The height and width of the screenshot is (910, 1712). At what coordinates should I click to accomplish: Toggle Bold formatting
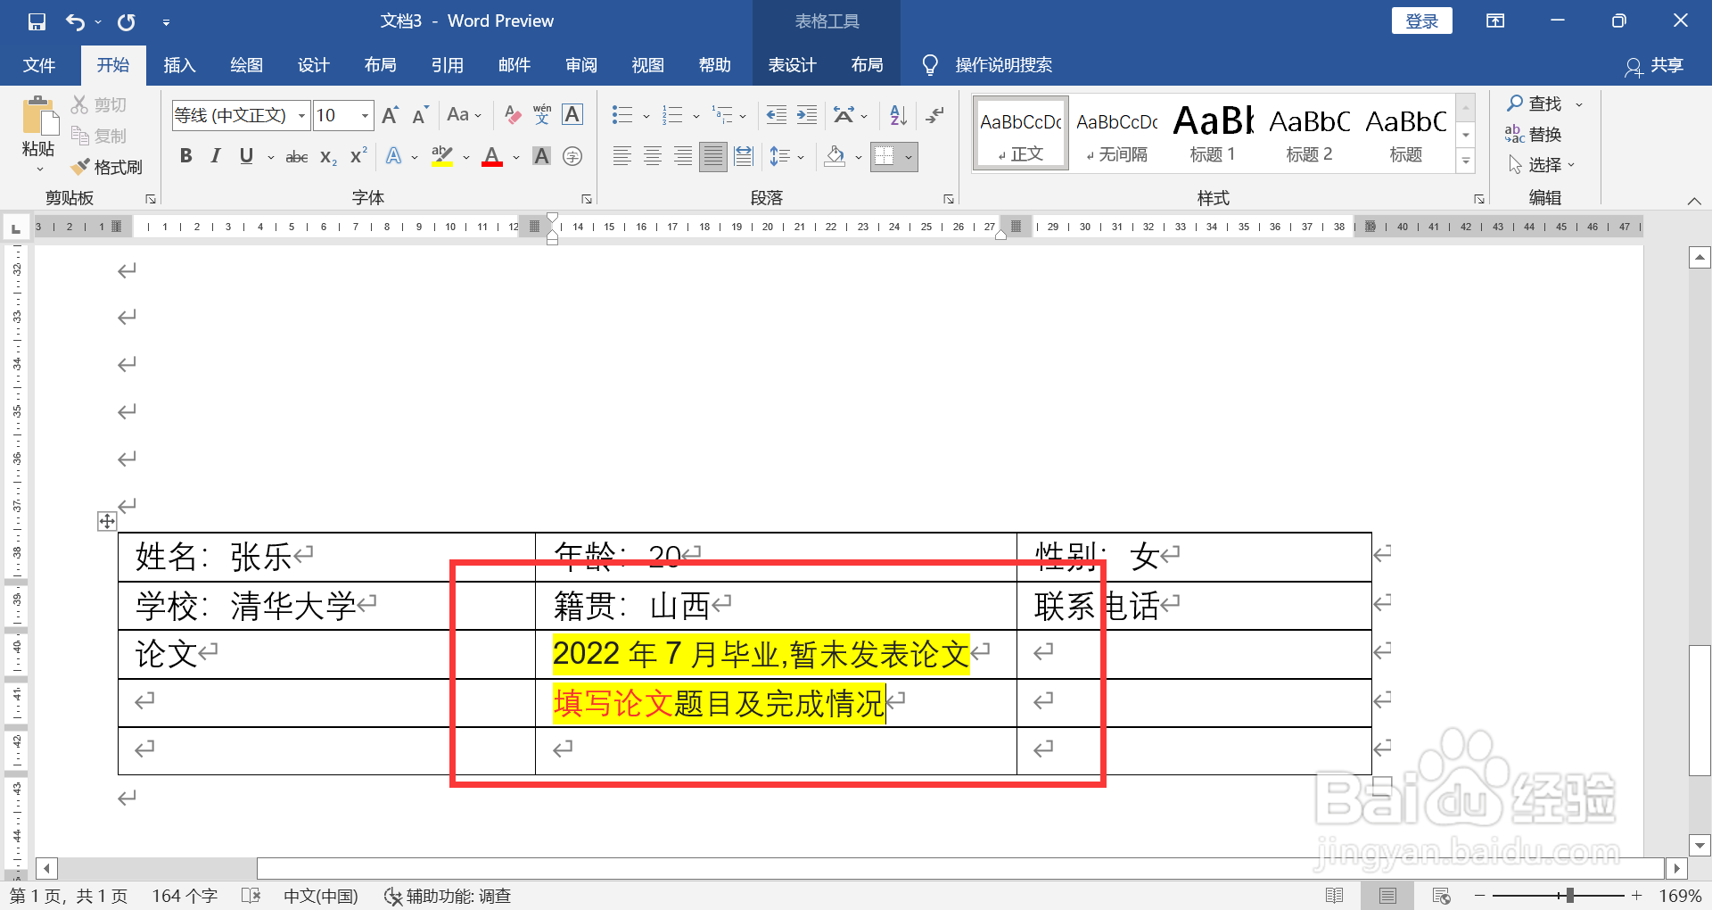185,157
